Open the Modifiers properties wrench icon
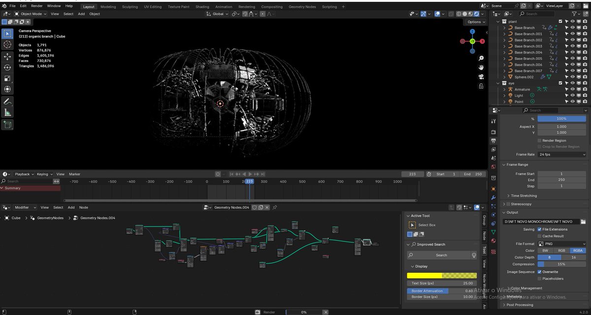This screenshot has width=591, height=315. (x=493, y=197)
